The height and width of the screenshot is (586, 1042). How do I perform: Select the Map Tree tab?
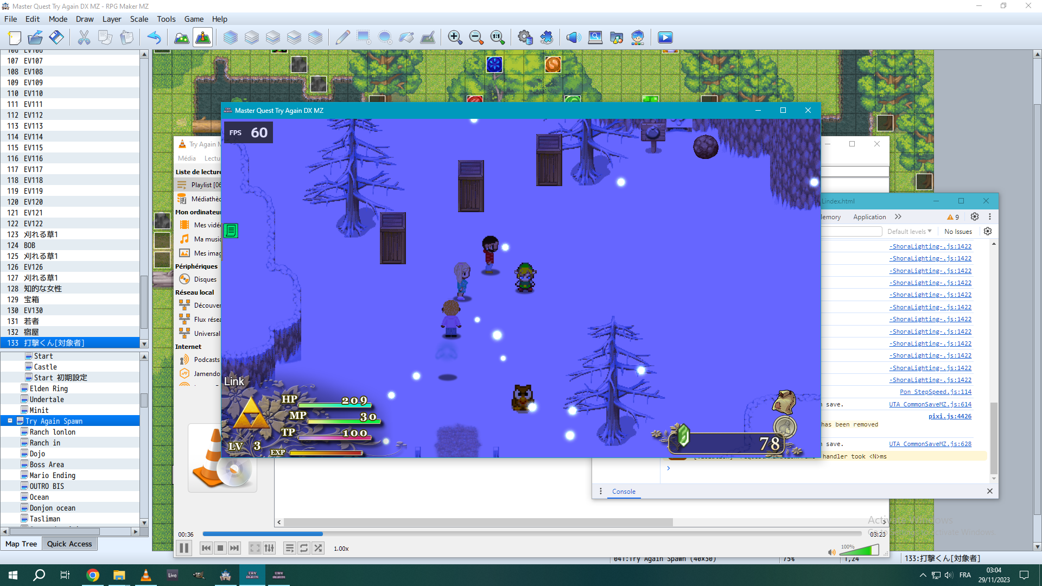pos(21,544)
